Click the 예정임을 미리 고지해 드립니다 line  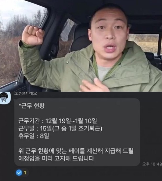click(x=56, y=158)
